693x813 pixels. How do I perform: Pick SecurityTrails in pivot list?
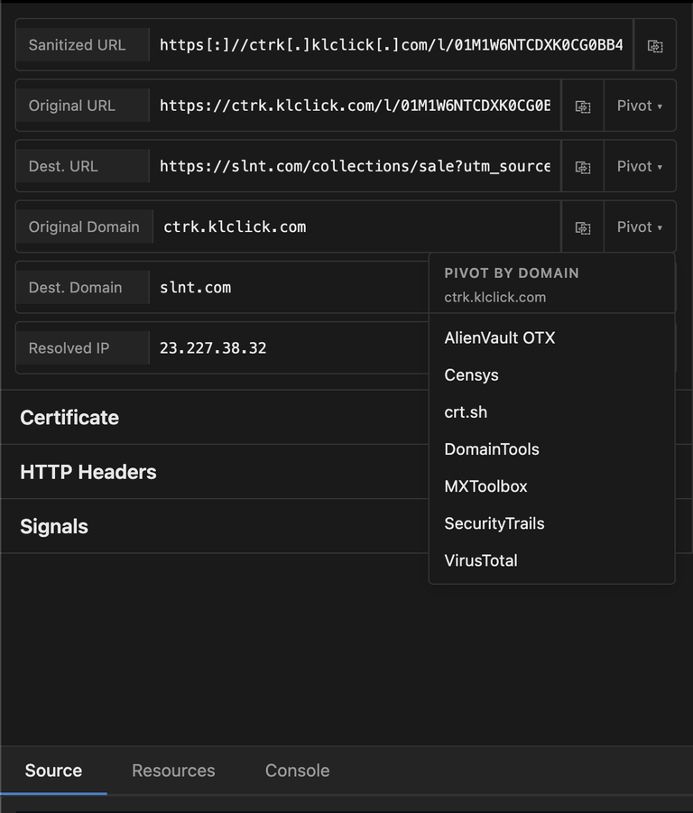[552, 523]
